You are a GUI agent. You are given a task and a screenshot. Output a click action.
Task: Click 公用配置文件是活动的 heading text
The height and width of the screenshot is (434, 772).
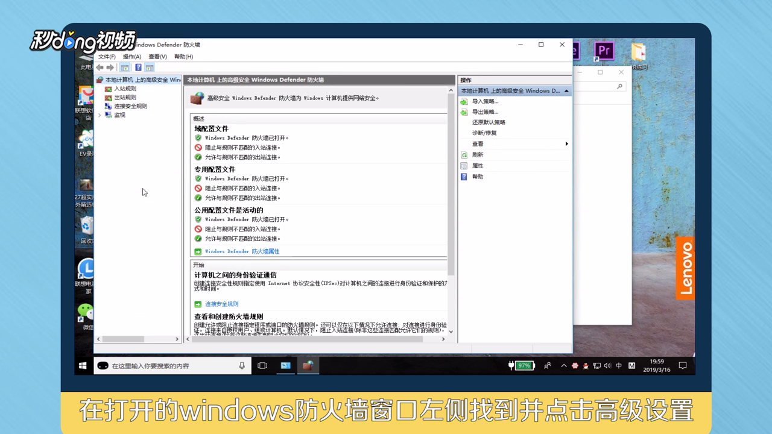[x=229, y=210]
